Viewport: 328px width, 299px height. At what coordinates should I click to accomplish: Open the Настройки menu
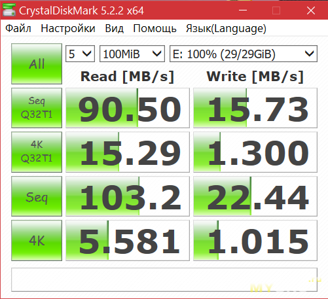pos(68,29)
